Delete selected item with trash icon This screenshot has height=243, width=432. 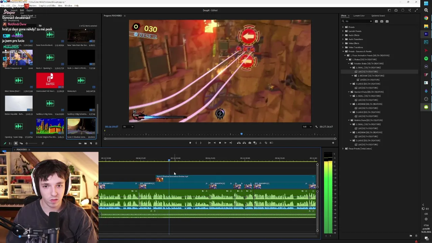point(96,143)
